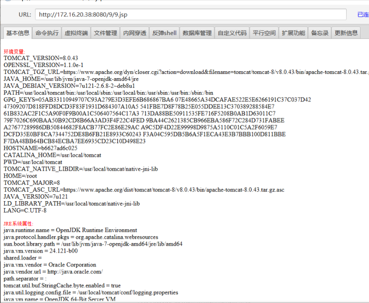The height and width of the screenshot is (303, 369).
Task: Select the HOSTNAME=b6627ad6c025 line
Action: coord(41,148)
